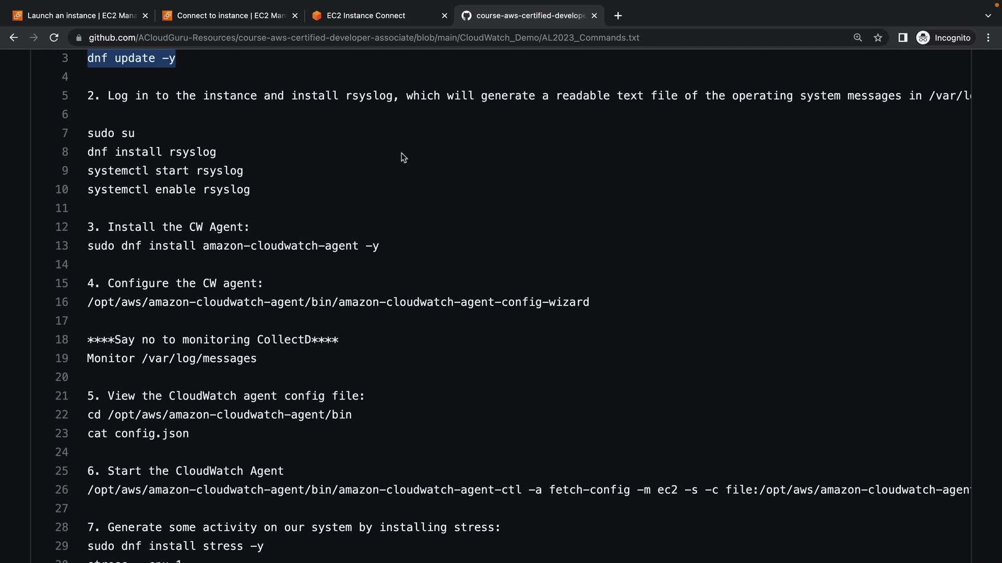Click the browser forward arrow

pyautogui.click(x=34, y=38)
